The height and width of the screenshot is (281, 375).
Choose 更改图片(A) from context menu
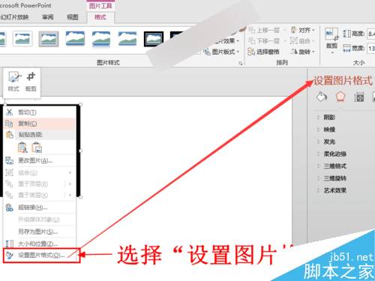click(40, 160)
